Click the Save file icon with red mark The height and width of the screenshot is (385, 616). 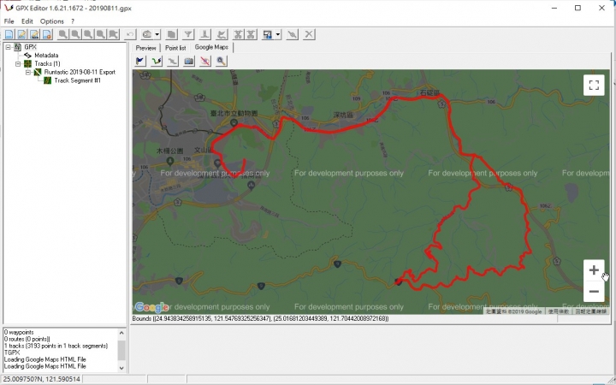(48, 34)
